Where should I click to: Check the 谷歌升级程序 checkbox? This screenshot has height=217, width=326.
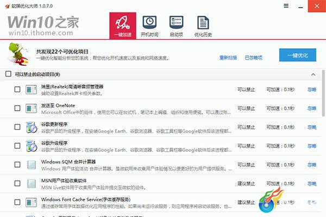point(17,146)
